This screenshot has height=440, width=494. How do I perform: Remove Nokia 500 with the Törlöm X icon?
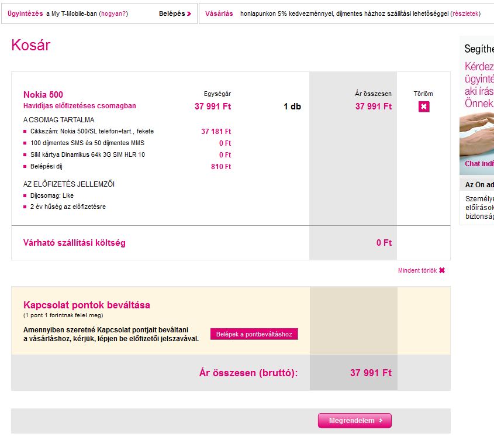pos(424,106)
